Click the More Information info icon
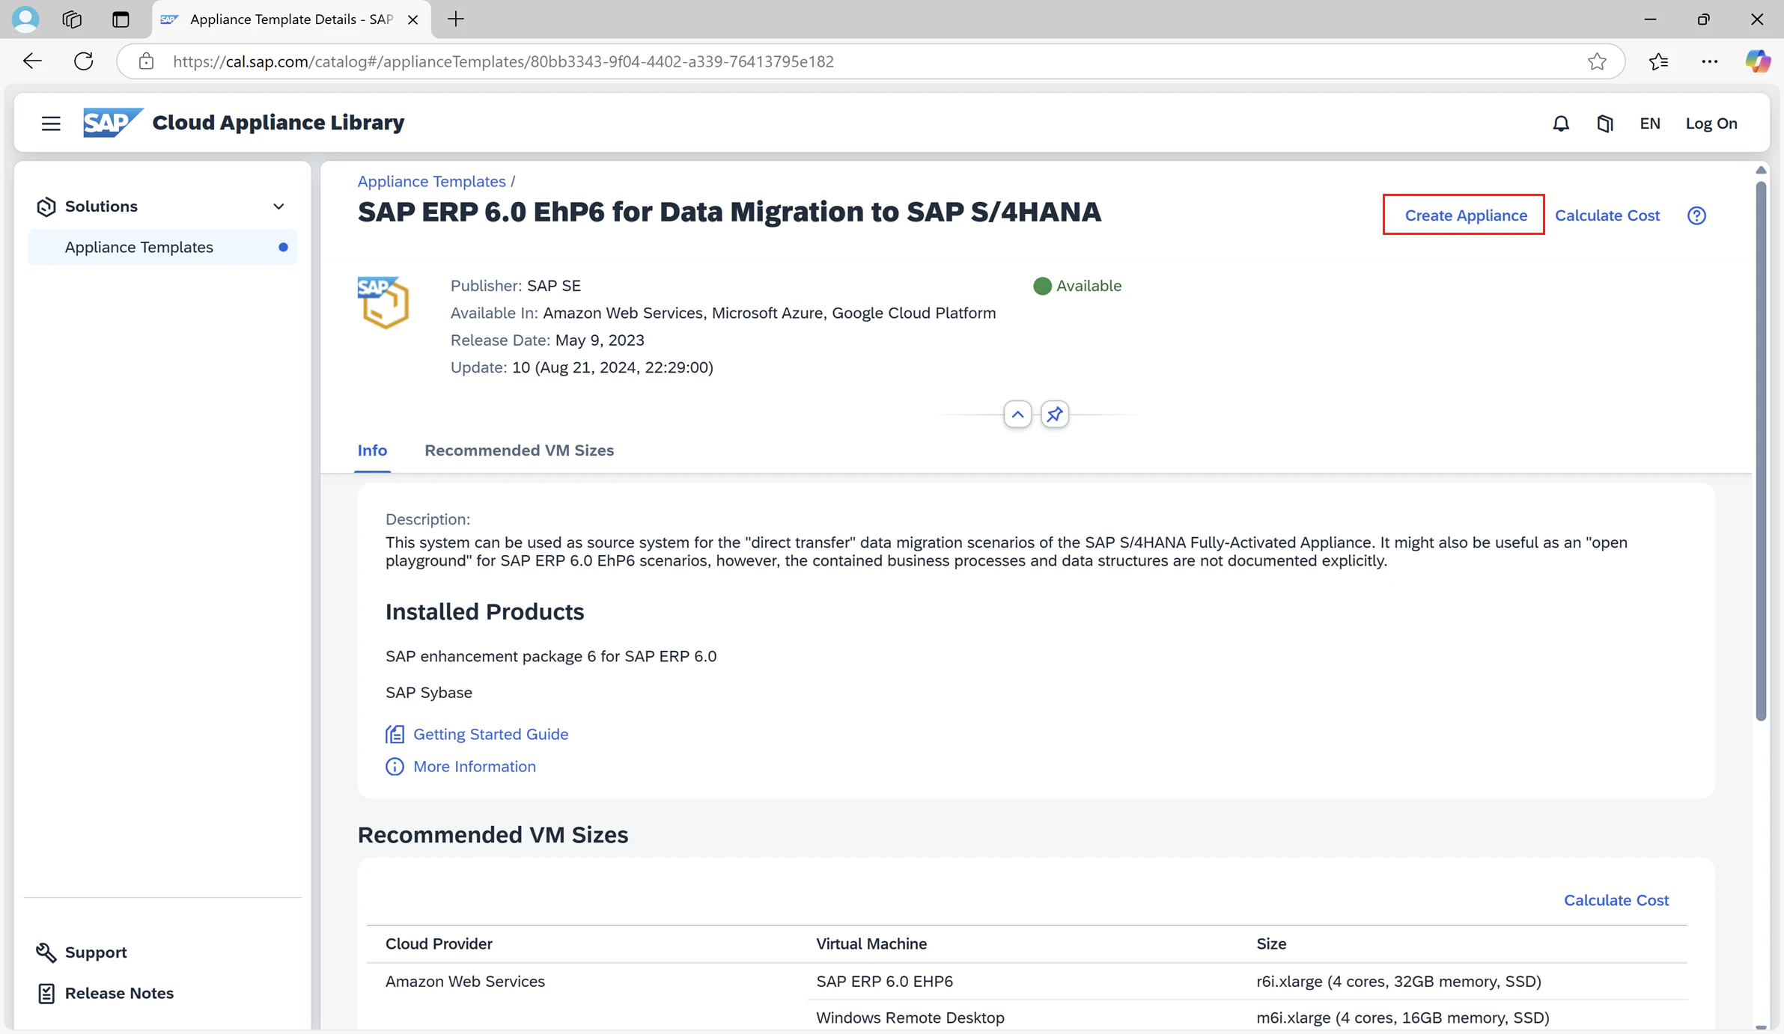1784x1034 pixels. [x=395, y=766]
